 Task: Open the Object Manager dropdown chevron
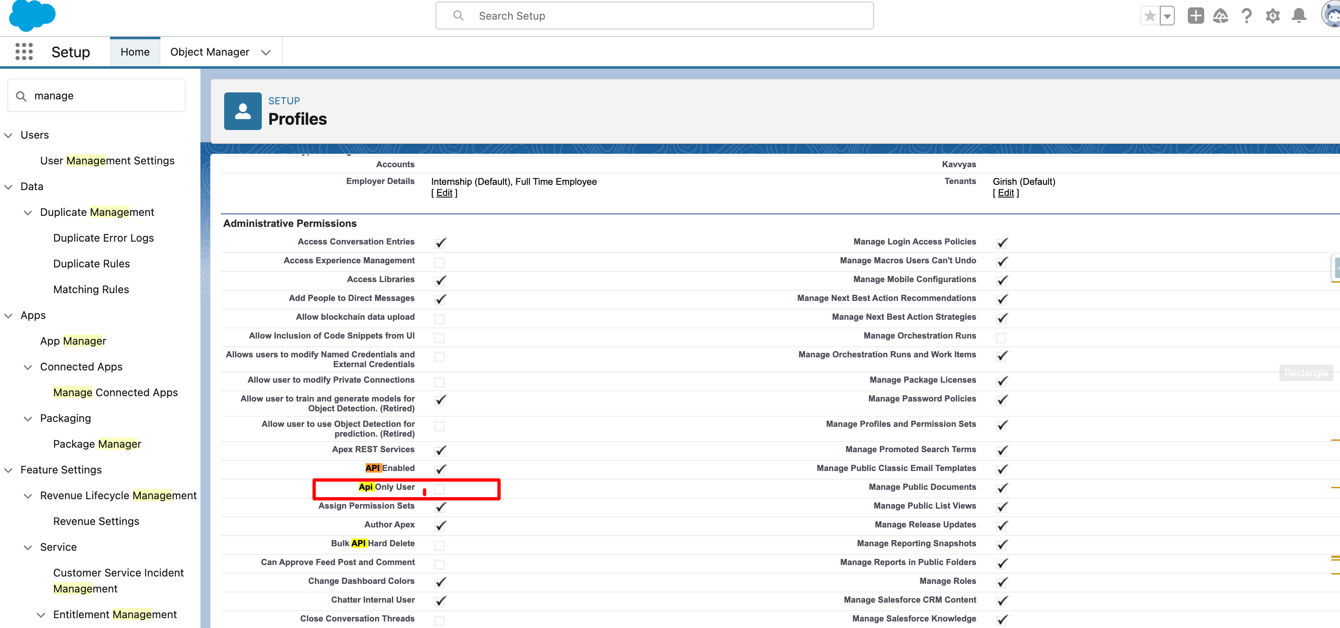[266, 52]
